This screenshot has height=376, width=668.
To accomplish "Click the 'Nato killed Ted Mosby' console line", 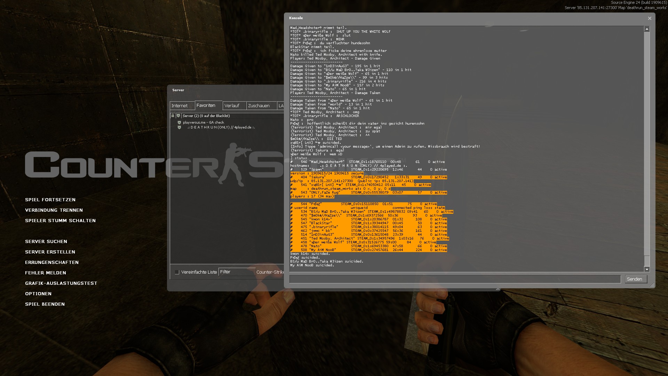I will (336, 55).
